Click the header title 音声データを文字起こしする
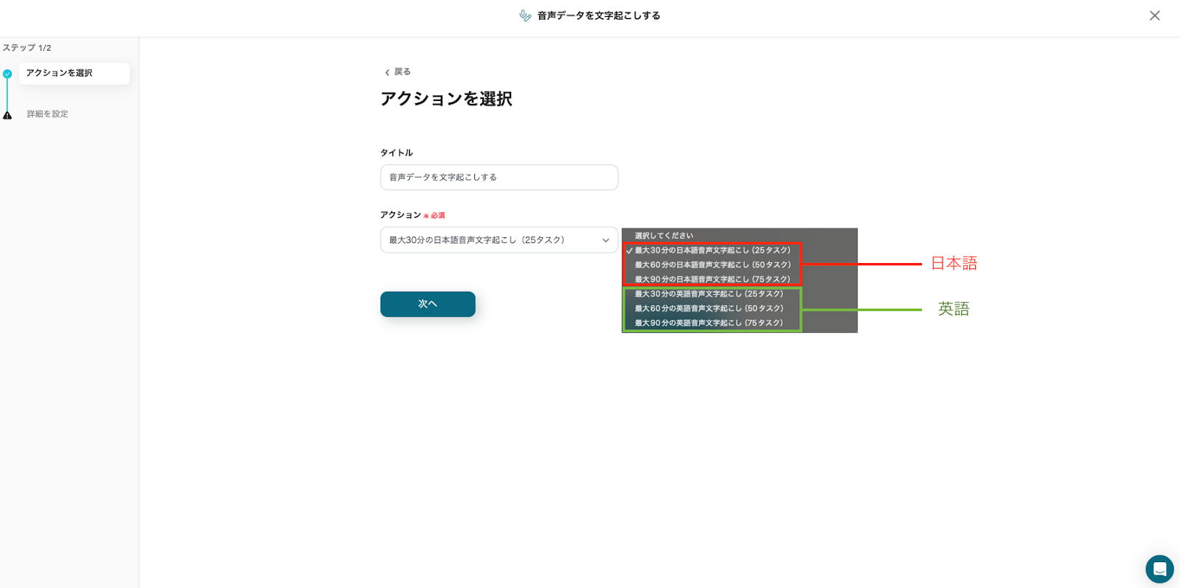 coord(599,15)
